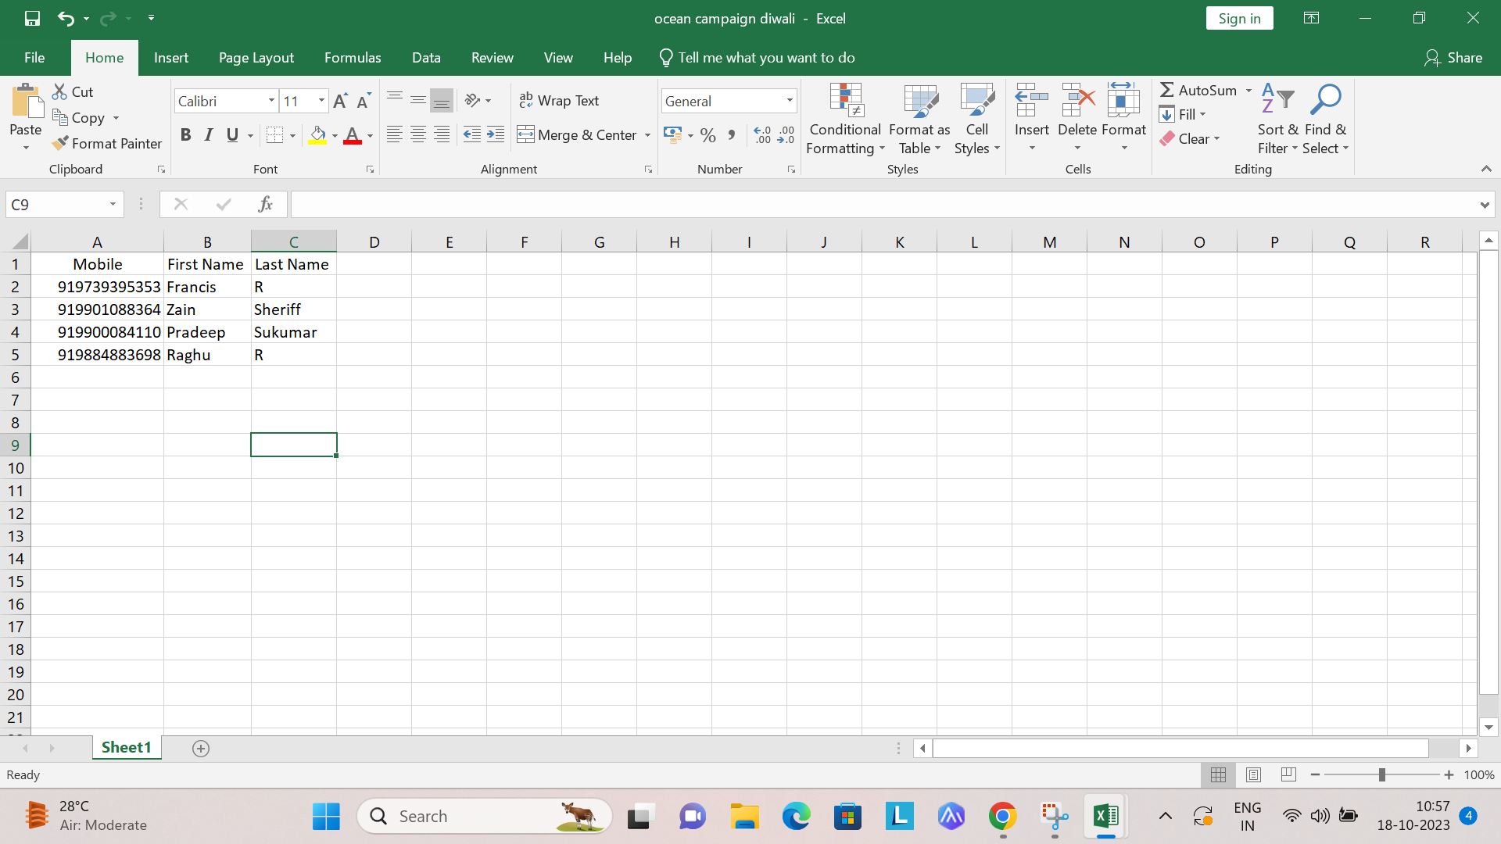Click the Insert cells icon
The height and width of the screenshot is (844, 1501).
[x=1032, y=100]
